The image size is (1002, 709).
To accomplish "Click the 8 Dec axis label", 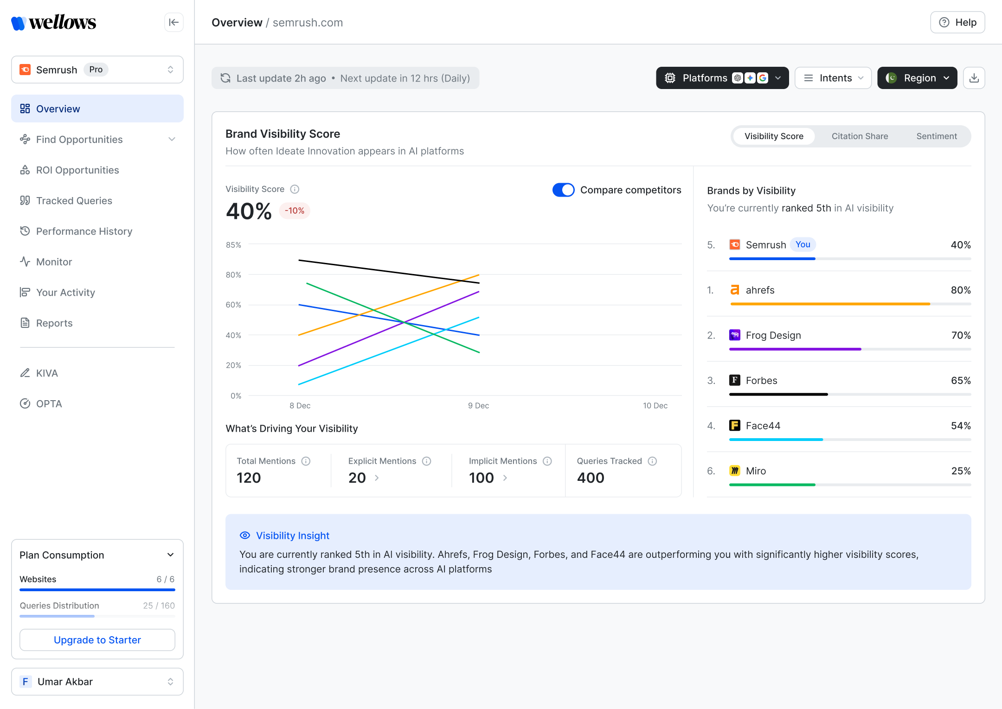I will pos(300,406).
